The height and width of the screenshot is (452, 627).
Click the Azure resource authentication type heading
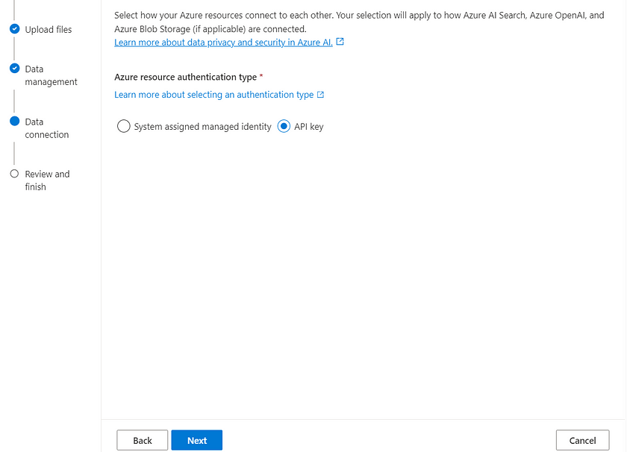[x=186, y=77]
